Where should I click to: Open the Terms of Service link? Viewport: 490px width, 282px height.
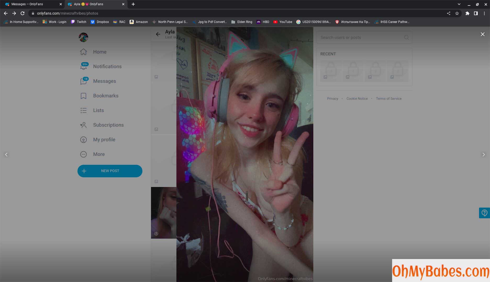click(x=389, y=99)
